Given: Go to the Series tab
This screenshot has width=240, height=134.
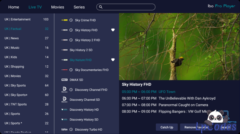Looking at the screenshot, I should coord(79,7).
